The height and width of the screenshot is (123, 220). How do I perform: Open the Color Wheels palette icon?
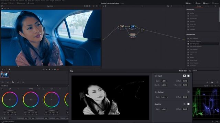(13, 82)
